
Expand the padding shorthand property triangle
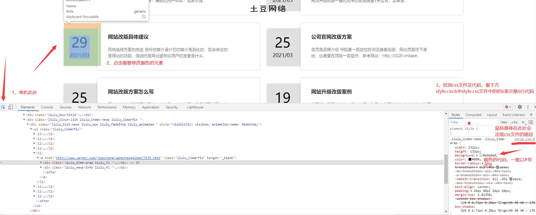[x=471, y=191]
